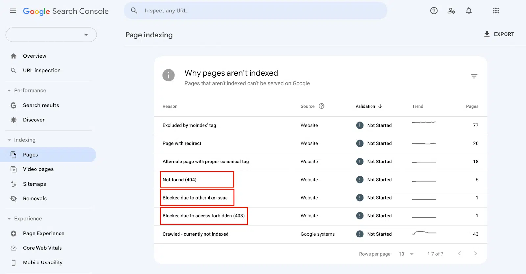Screen dimensions: 526x274
Task: Open Blocked due to access forbidden (403)
Action: point(203,216)
